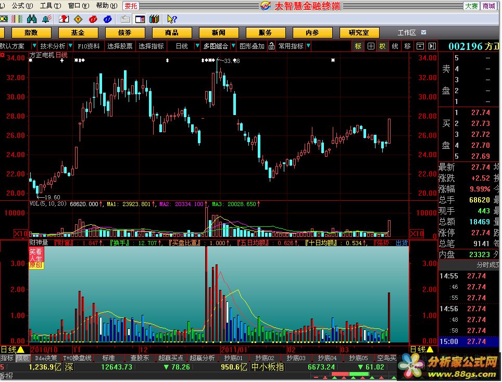The image size is (502, 382).
Task: Switch to the T+0操盘线 tab
Action: [77, 358]
